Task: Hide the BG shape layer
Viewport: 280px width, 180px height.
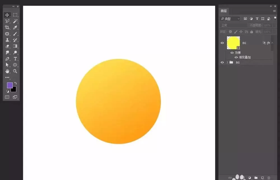Action: (222, 43)
